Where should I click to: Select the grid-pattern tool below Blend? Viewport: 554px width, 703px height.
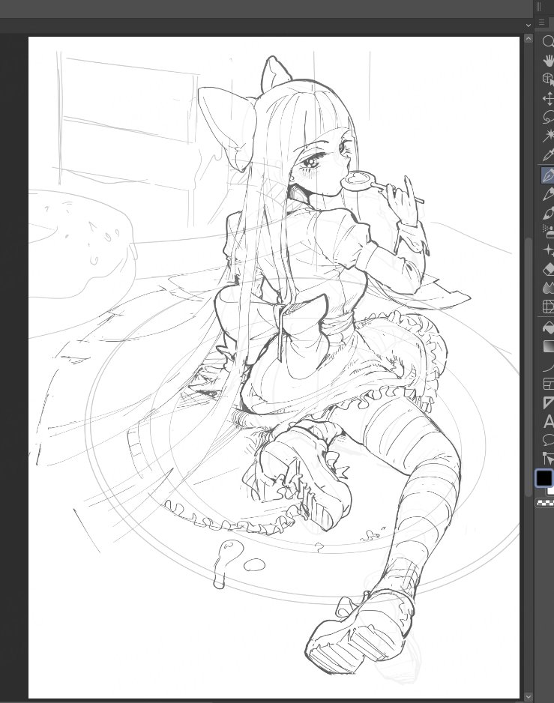click(548, 307)
